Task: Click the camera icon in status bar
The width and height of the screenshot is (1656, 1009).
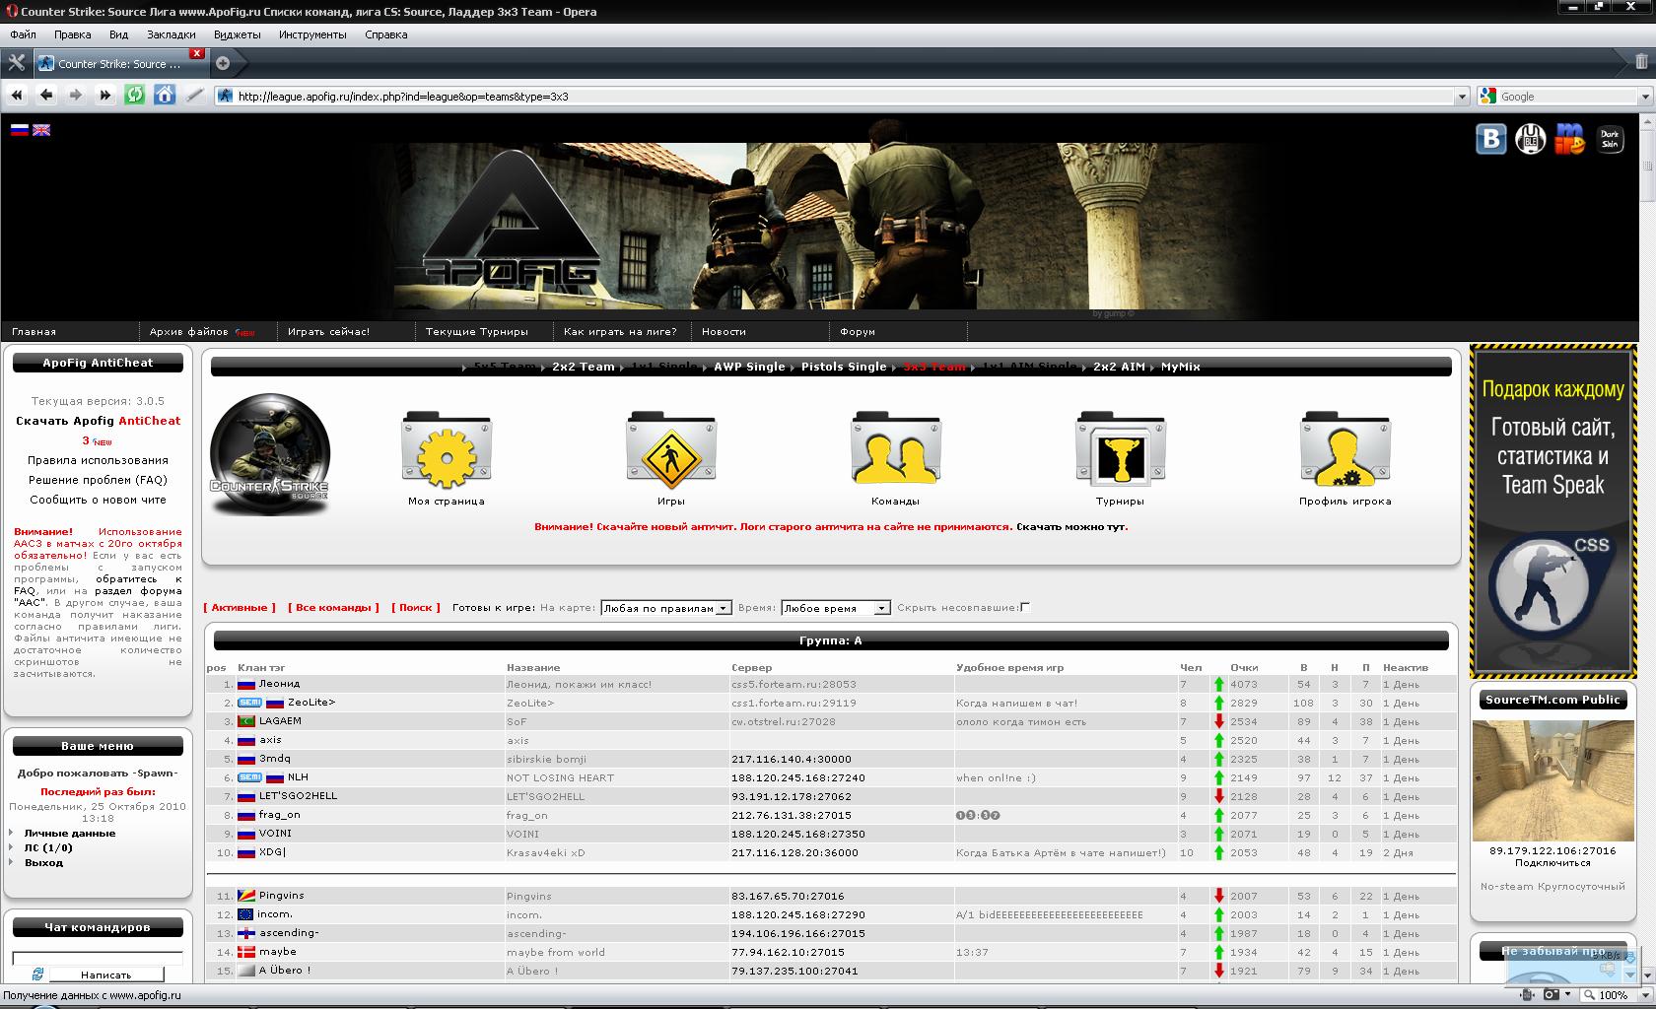Action: (x=1552, y=994)
